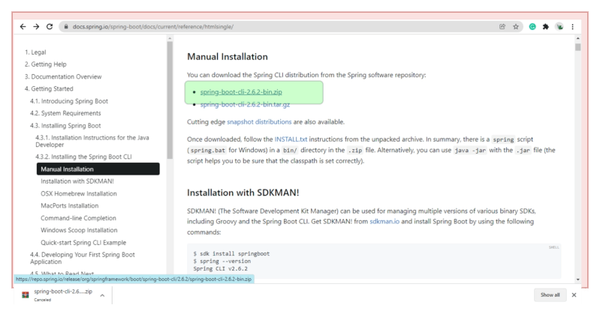Open the green Grammarly extension icon

pyautogui.click(x=532, y=27)
